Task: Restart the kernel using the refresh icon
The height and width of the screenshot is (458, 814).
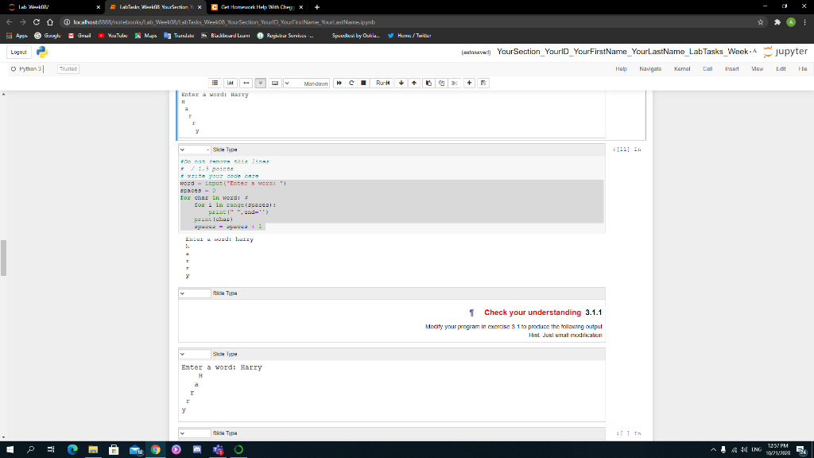Action: tap(351, 83)
